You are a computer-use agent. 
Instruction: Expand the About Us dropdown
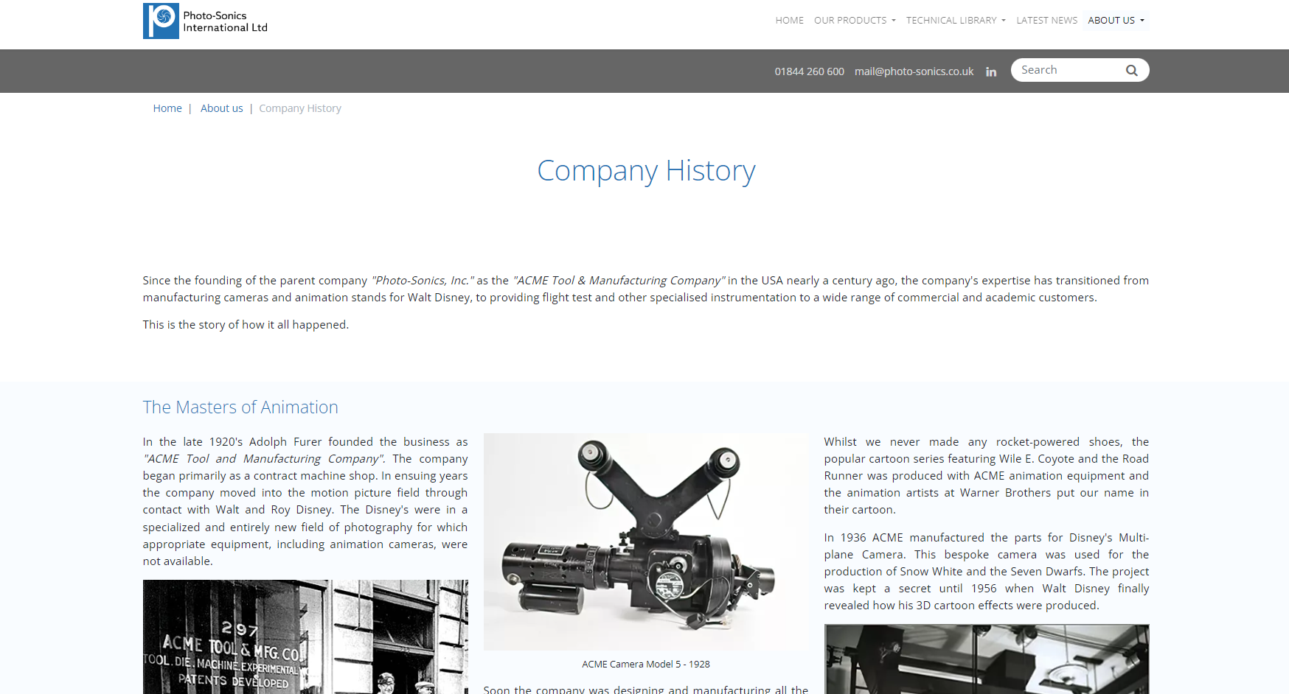1116,21
